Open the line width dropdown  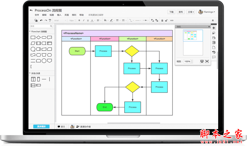point(118,20)
